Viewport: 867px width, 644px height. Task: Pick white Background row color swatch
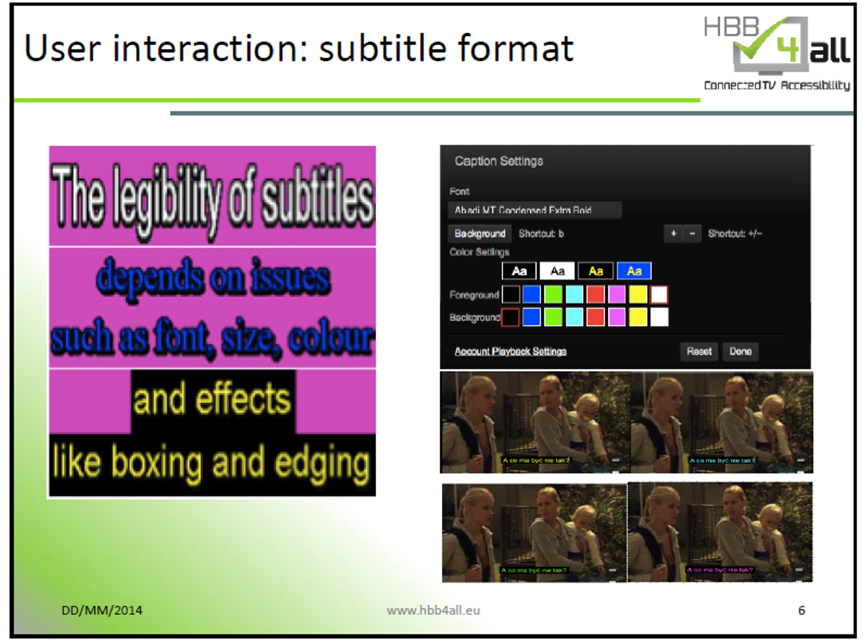tap(659, 317)
